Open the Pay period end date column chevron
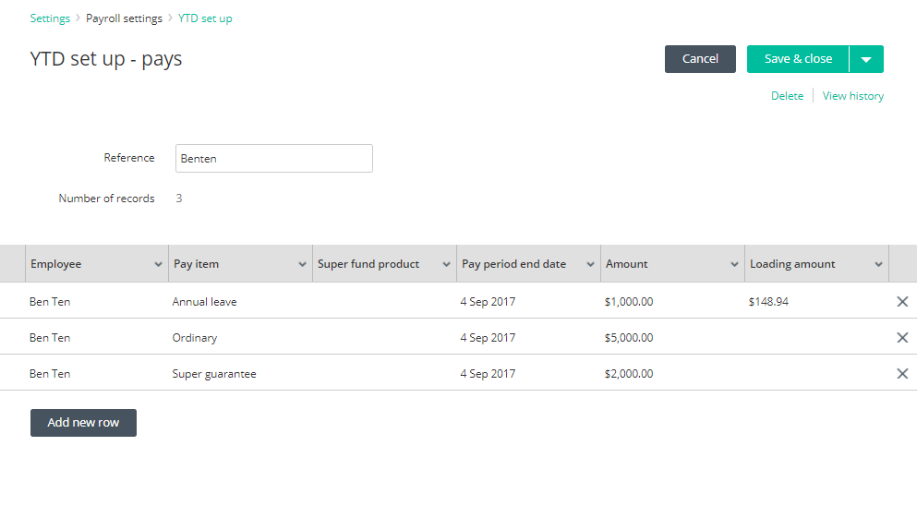The image size is (917, 518). [591, 264]
